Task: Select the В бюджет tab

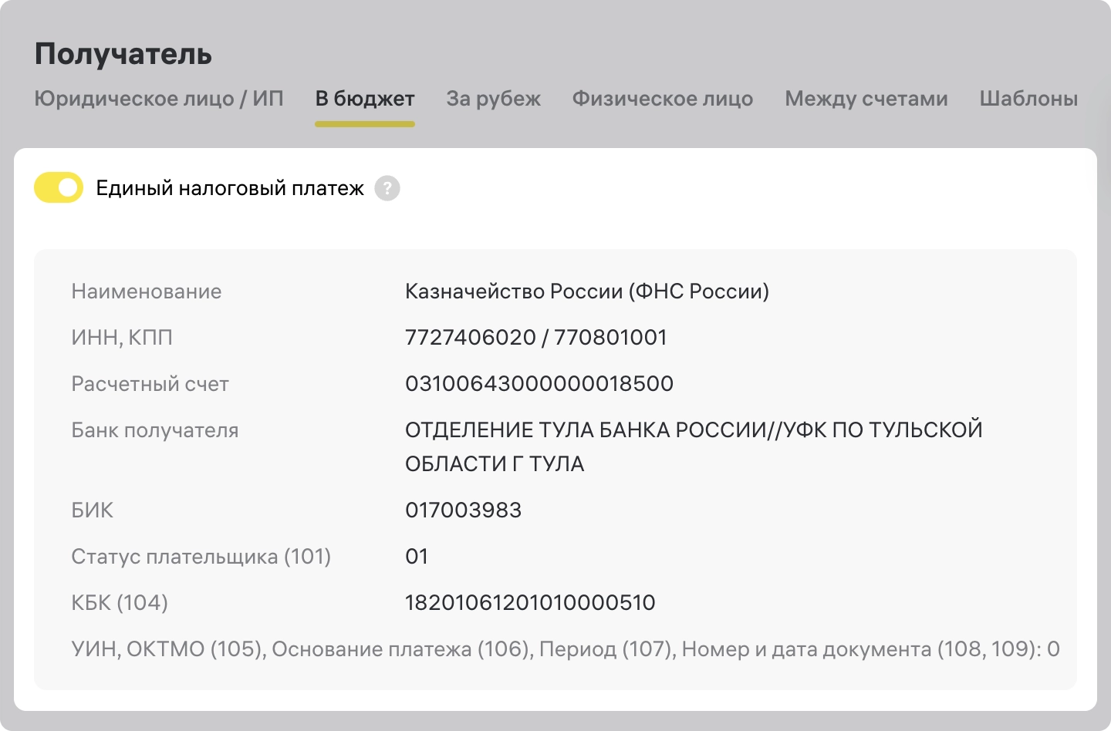Action: click(365, 99)
